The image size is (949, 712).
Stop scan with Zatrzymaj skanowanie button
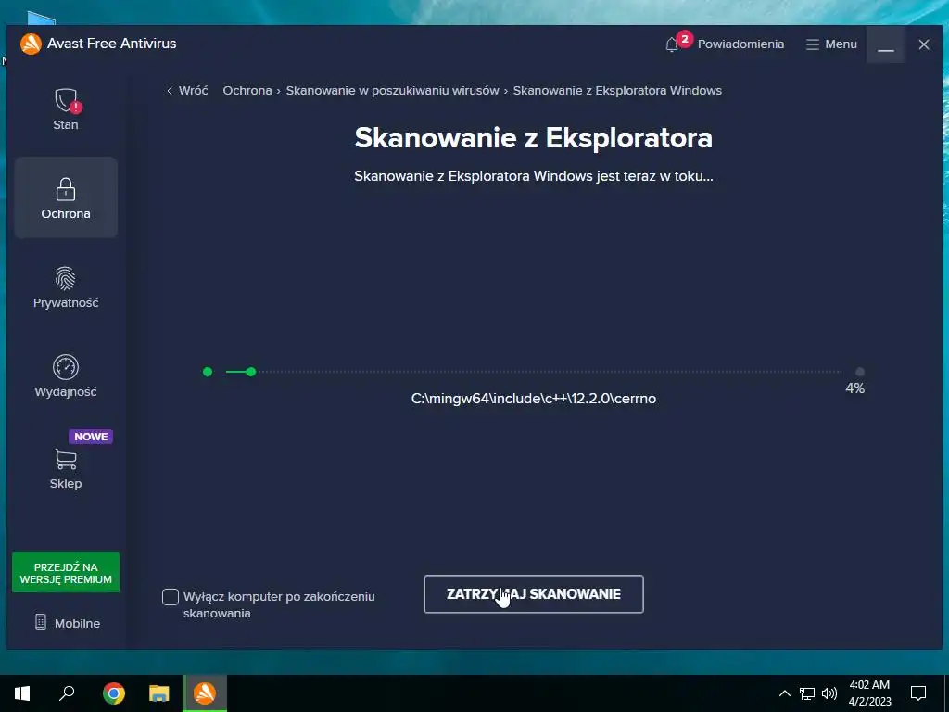[x=533, y=594]
